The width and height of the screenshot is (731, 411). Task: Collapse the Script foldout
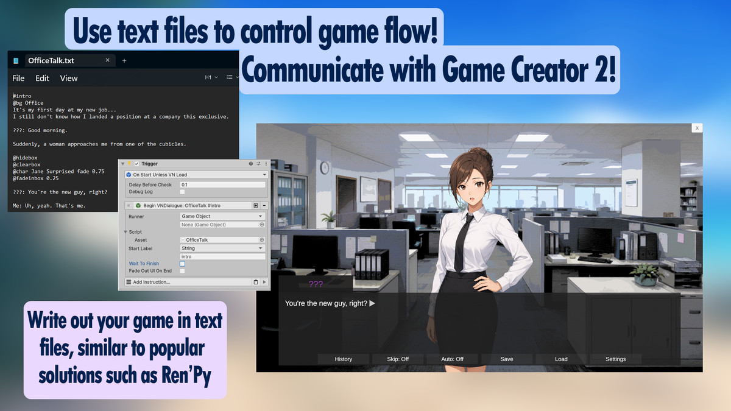pyautogui.click(x=125, y=232)
